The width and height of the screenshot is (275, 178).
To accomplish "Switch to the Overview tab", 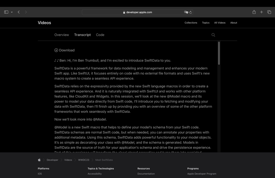I will [x=62, y=35].
